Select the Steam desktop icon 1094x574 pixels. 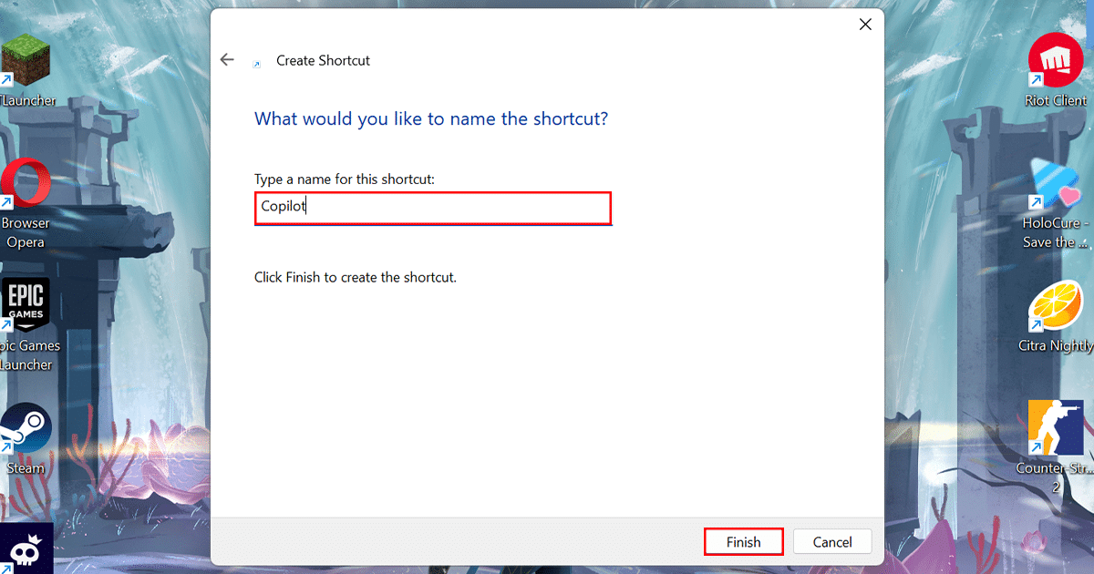coord(26,439)
